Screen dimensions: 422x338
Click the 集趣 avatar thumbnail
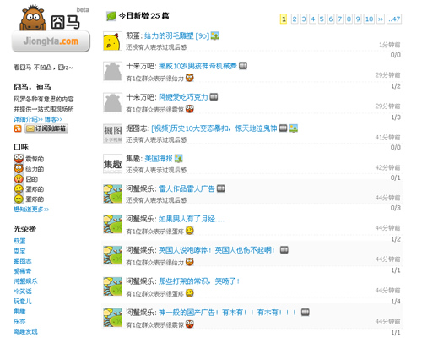coord(112,164)
